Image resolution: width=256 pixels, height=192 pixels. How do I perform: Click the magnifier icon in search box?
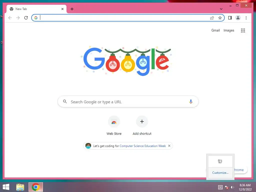coord(65,101)
